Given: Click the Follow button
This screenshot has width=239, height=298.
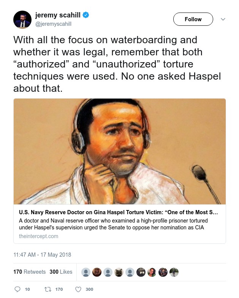Looking at the screenshot, I should point(193,19).
